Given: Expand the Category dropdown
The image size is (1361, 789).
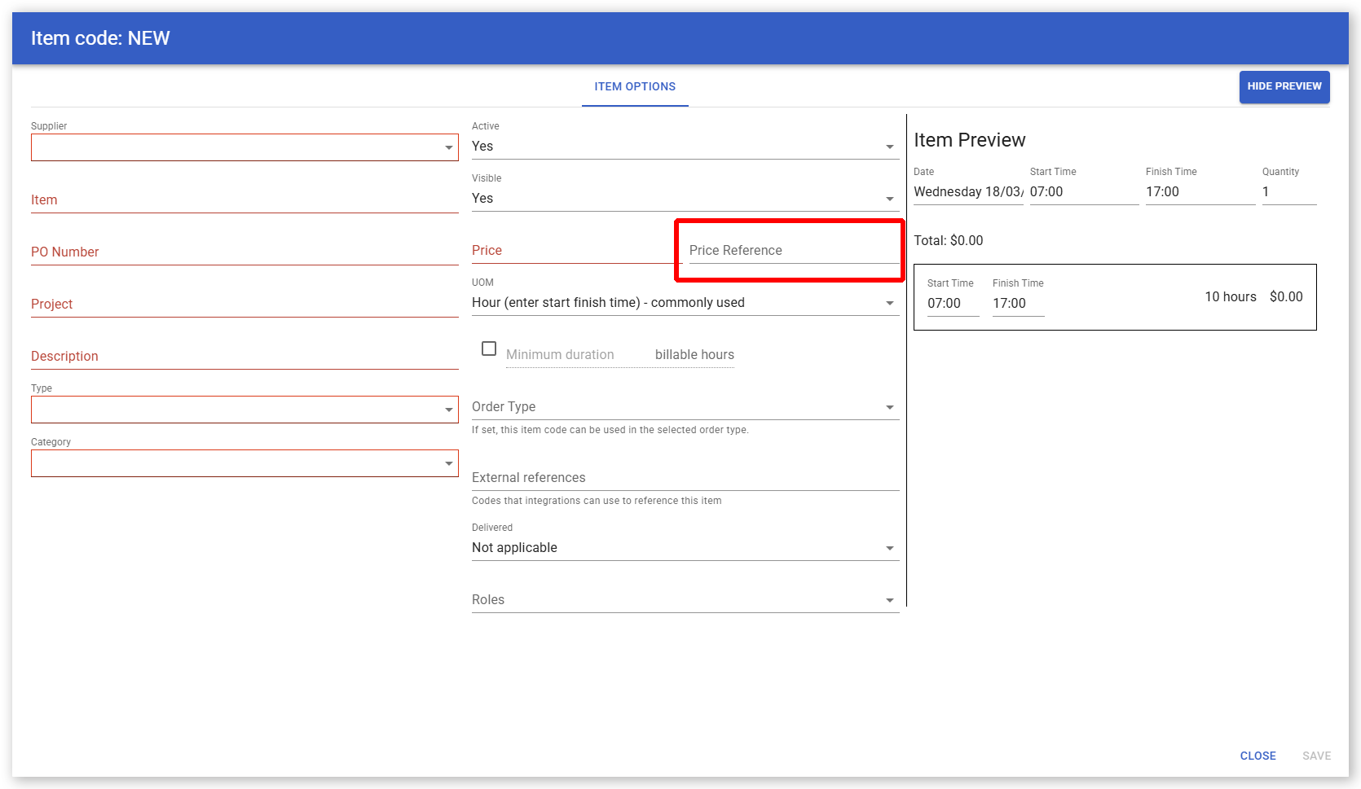Looking at the screenshot, I should [244, 463].
